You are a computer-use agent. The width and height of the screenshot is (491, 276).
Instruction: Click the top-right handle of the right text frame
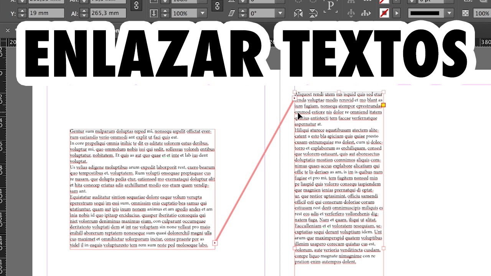383,92
